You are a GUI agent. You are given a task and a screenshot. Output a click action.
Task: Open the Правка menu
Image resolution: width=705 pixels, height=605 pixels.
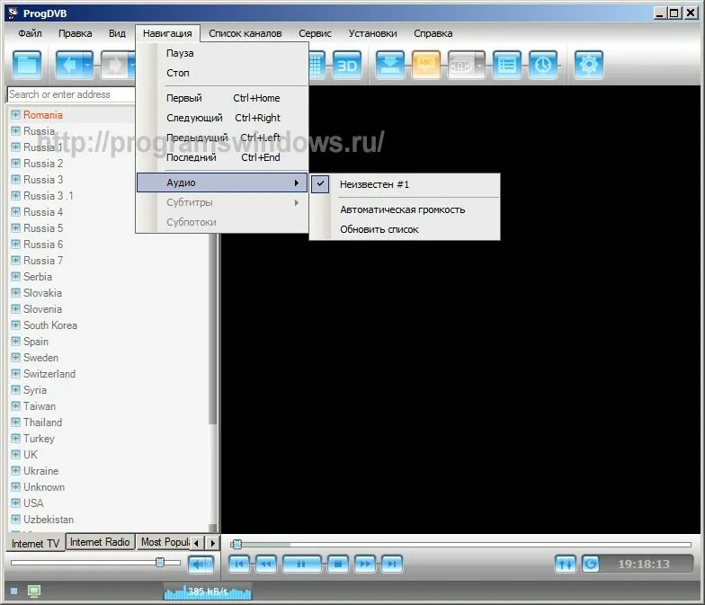(76, 33)
